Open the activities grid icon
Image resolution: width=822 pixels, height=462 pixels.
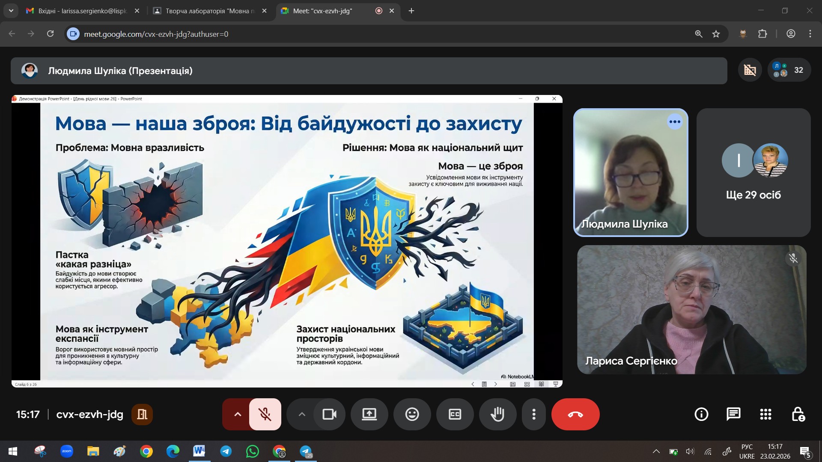765,414
